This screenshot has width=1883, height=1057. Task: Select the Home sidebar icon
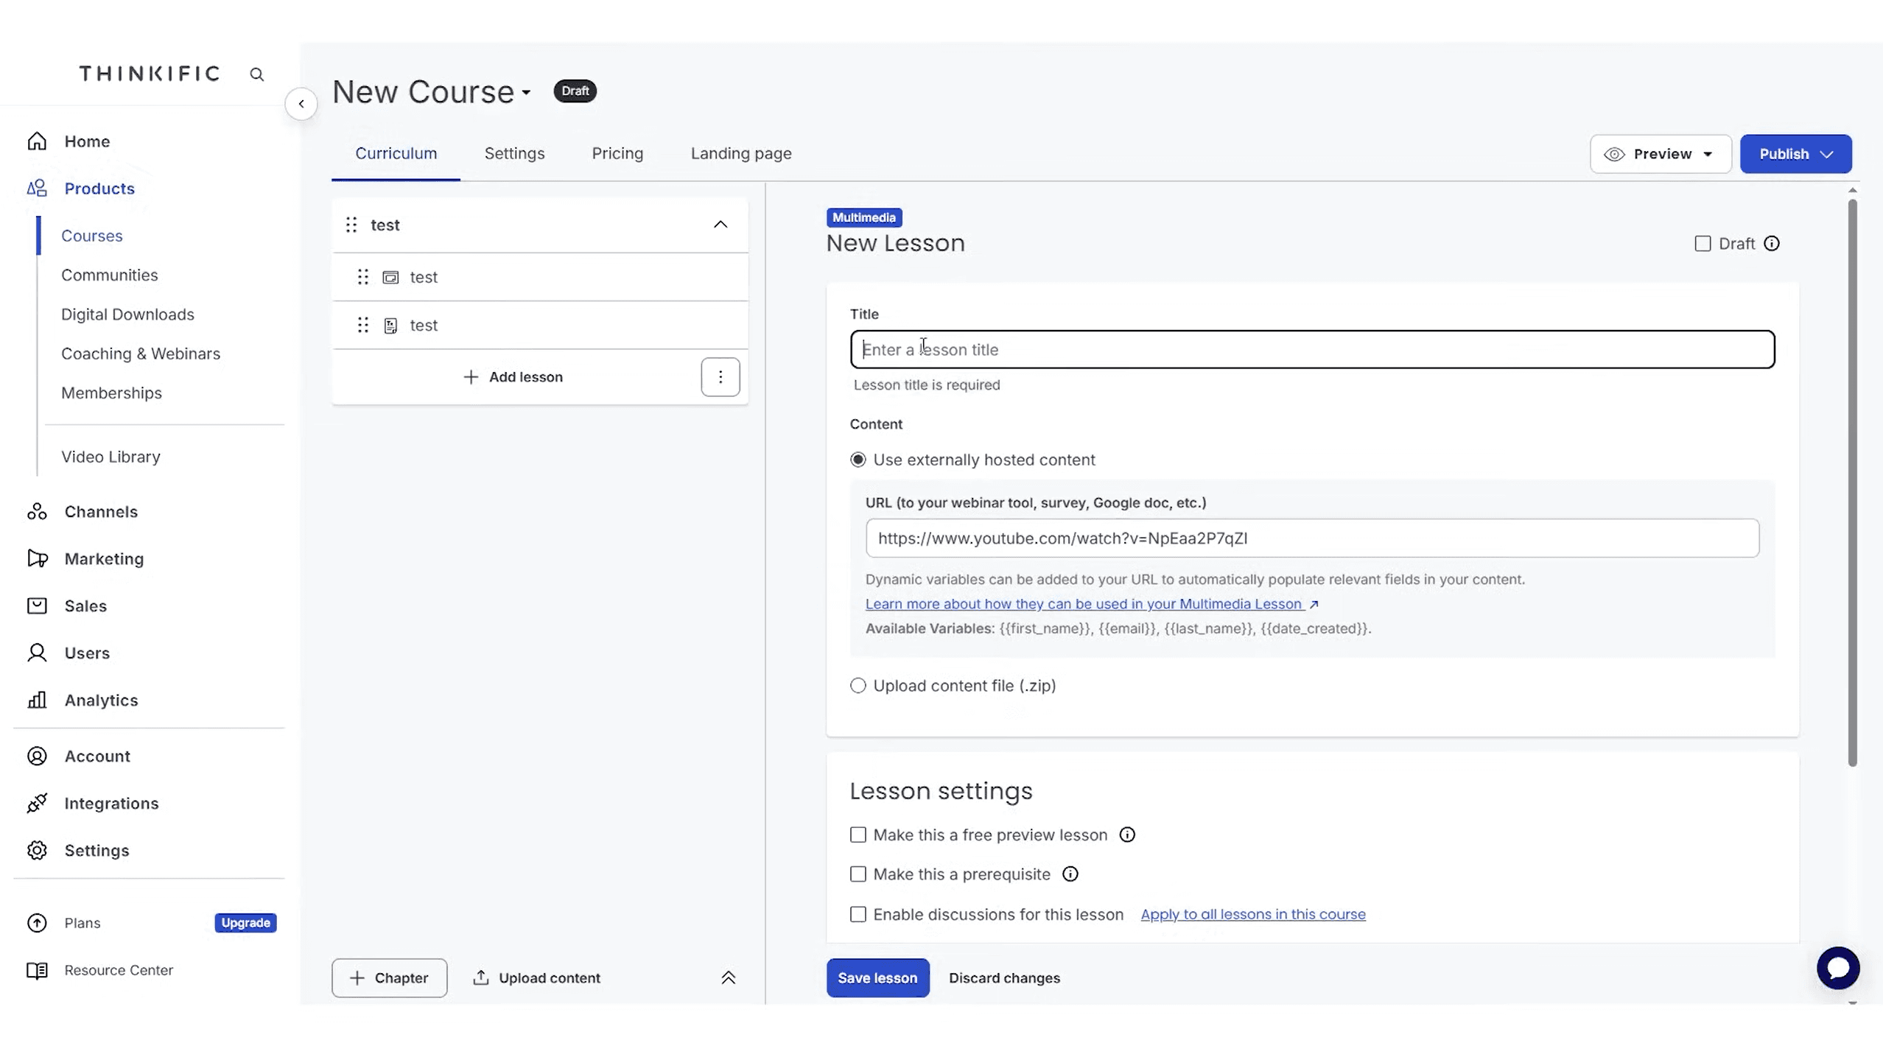coord(37,141)
